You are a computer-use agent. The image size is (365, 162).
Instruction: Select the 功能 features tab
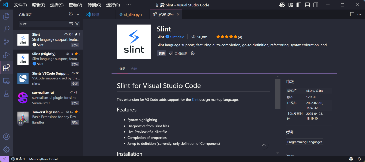(134, 69)
